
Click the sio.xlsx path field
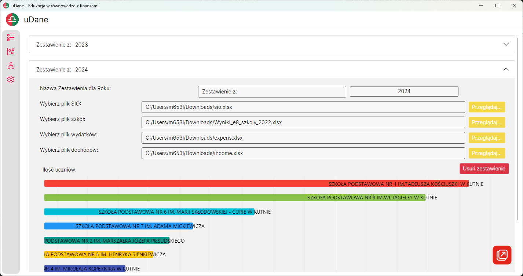[303, 107]
